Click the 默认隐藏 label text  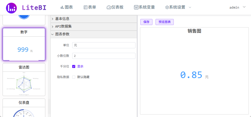[83, 77]
